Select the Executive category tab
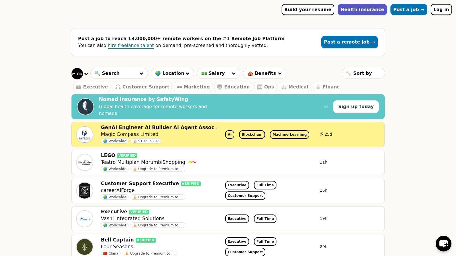Image resolution: width=456 pixels, height=256 pixels. pos(92,87)
